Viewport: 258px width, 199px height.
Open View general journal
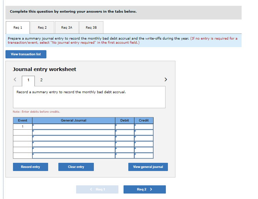[148, 167]
